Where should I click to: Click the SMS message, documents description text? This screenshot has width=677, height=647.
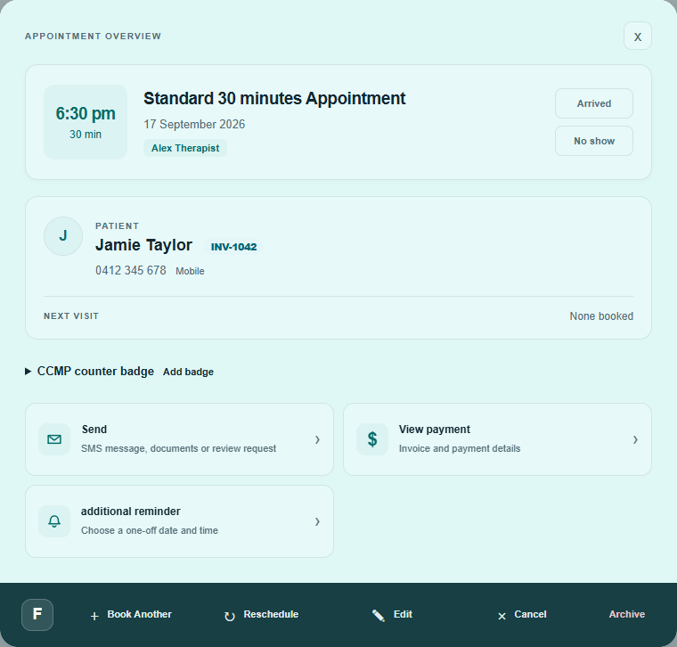pyautogui.click(x=179, y=448)
